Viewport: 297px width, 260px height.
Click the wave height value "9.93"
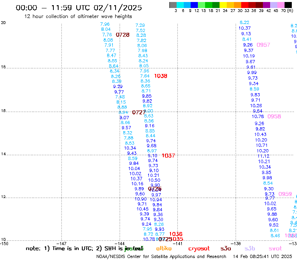pyautogui.click(x=159, y=229)
